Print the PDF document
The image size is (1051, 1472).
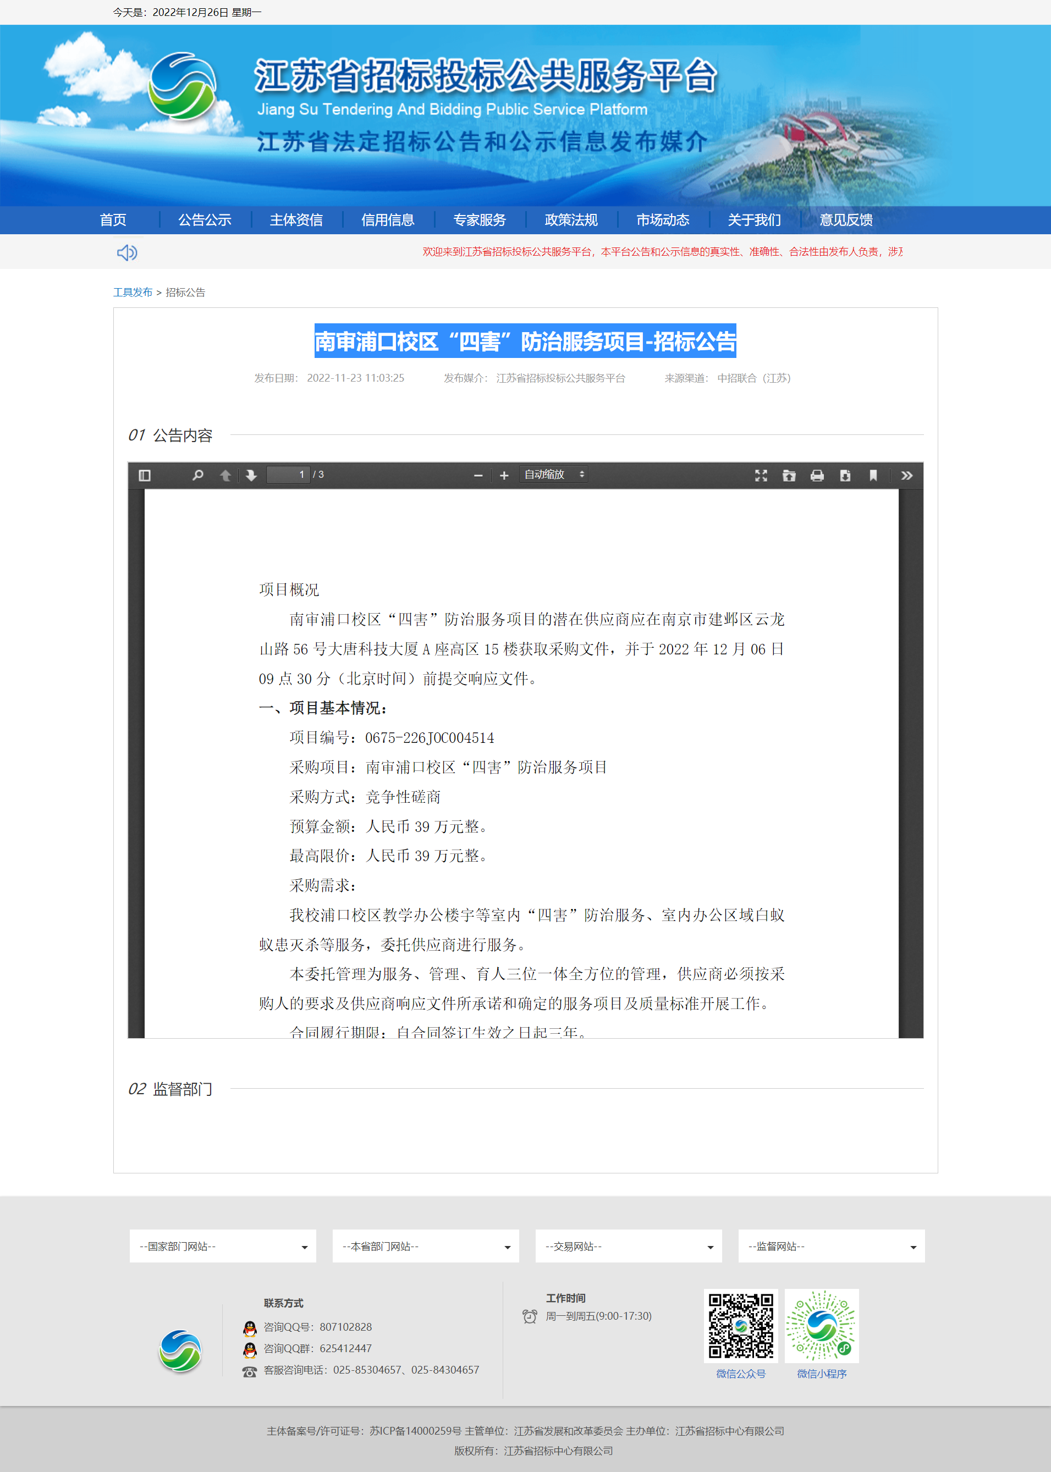[817, 476]
